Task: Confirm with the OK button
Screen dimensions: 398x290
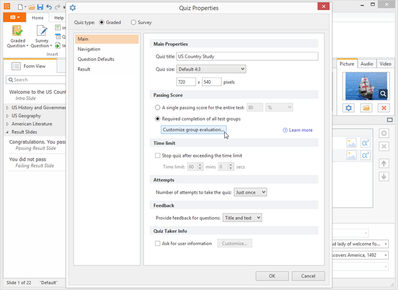Action: [x=272, y=276]
